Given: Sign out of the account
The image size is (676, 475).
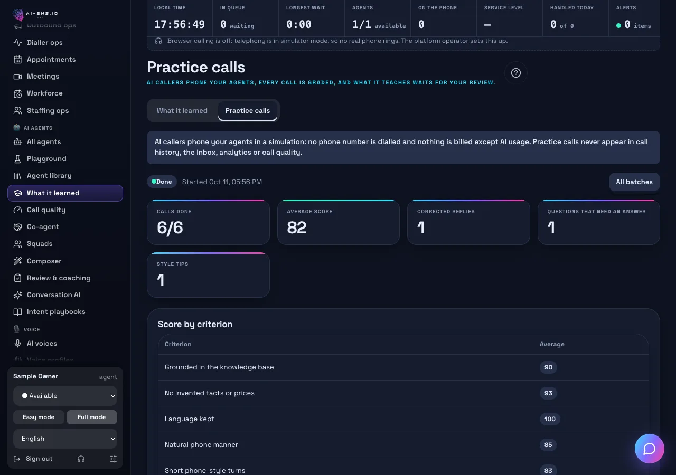Looking at the screenshot, I should (x=33, y=459).
